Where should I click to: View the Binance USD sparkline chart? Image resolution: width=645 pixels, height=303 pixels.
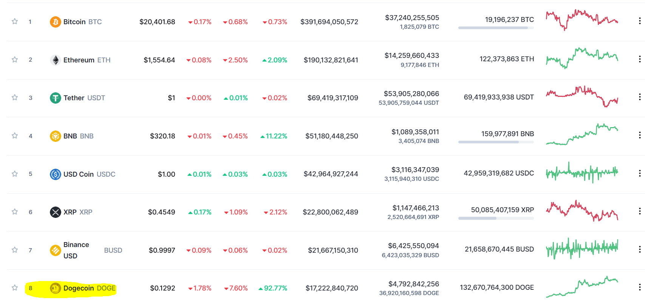point(582,249)
